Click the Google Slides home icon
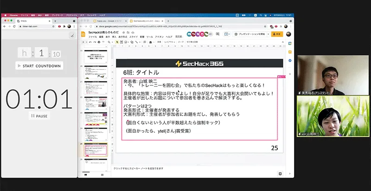The width and height of the screenshot is (371, 191). 83,34
